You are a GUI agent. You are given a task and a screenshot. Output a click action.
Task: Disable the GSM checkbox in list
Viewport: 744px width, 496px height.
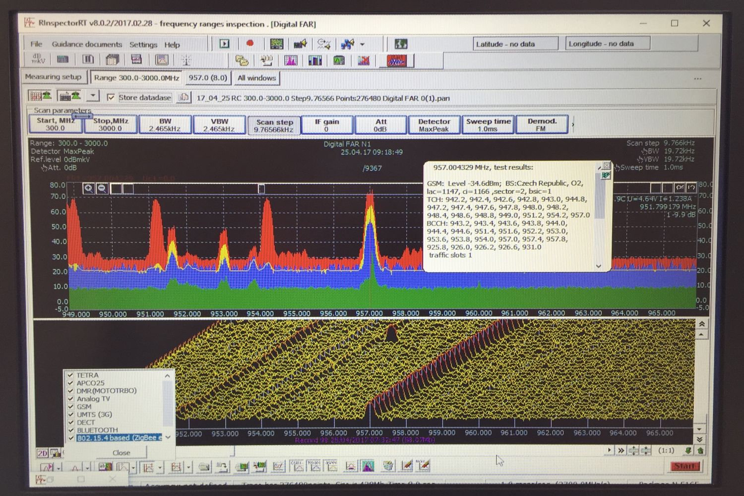(70, 406)
